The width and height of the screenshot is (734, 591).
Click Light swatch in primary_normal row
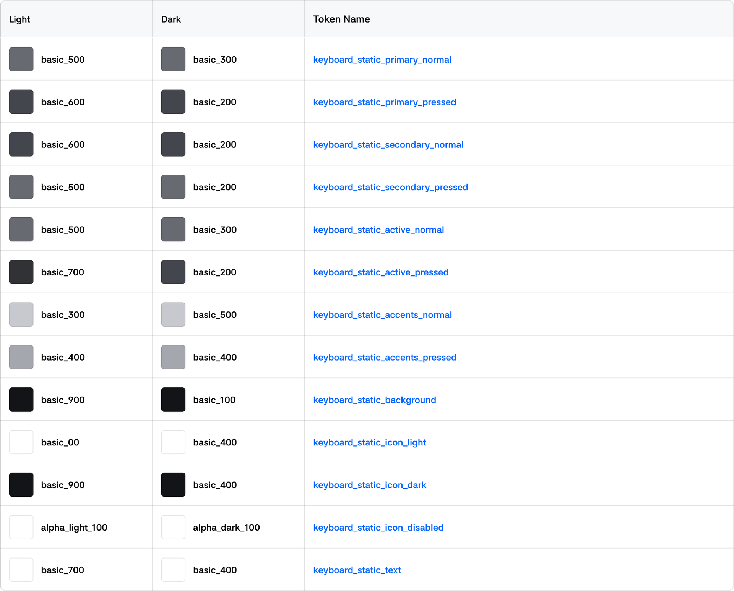(x=21, y=59)
